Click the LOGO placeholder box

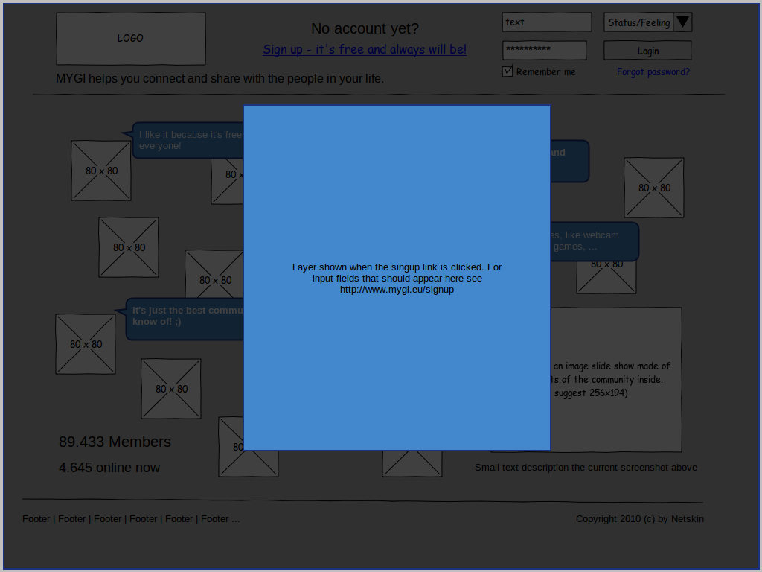130,38
